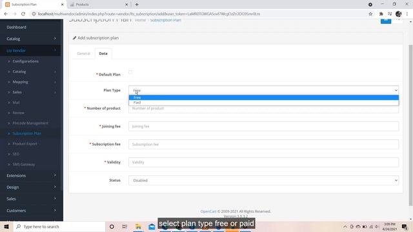Reload the page with refresh icon
The image size is (413, 232).
(23, 14)
